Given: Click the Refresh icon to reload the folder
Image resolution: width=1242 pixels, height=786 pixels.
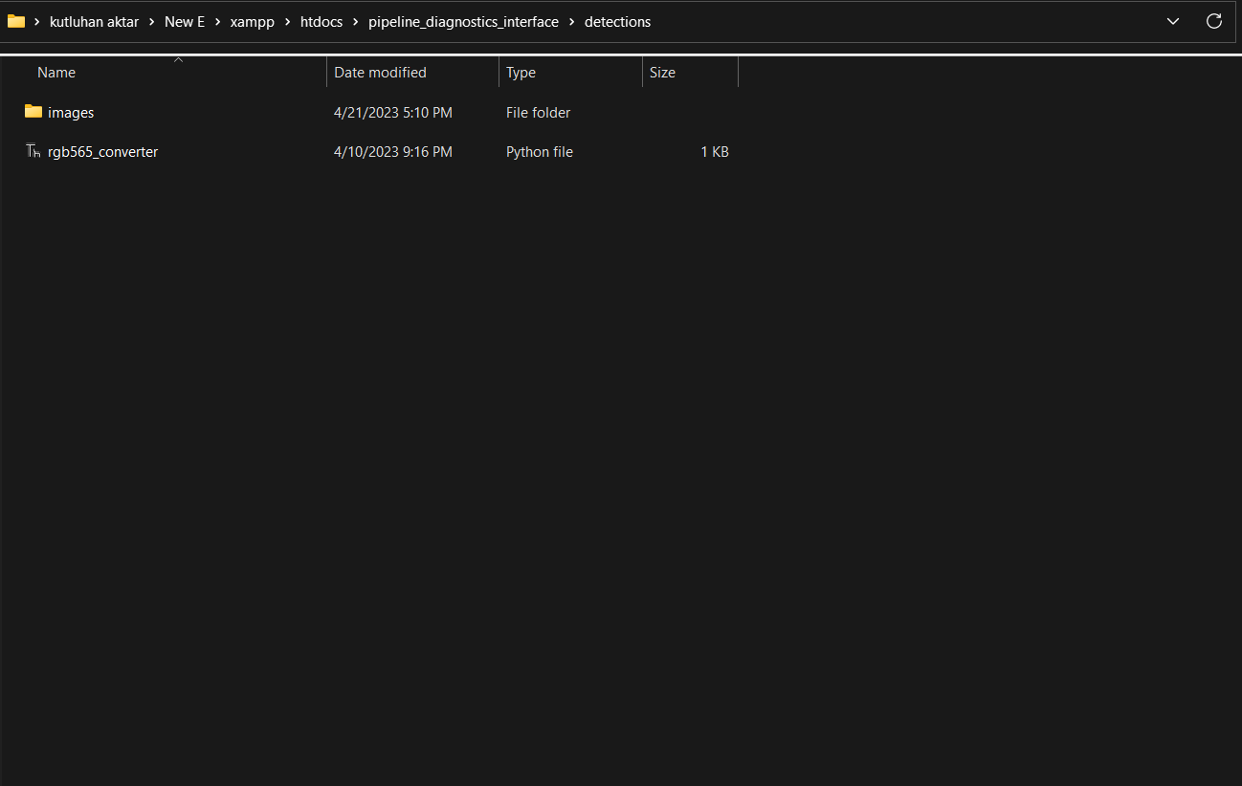Looking at the screenshot, I should coord(1213,20).
